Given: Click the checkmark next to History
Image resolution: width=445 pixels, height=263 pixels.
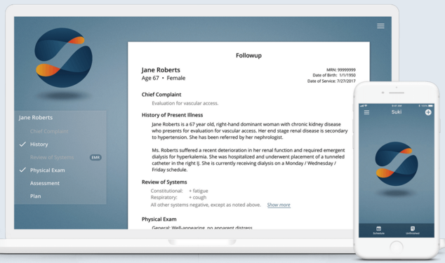Looking at the screenshot, I should point(22,144).
